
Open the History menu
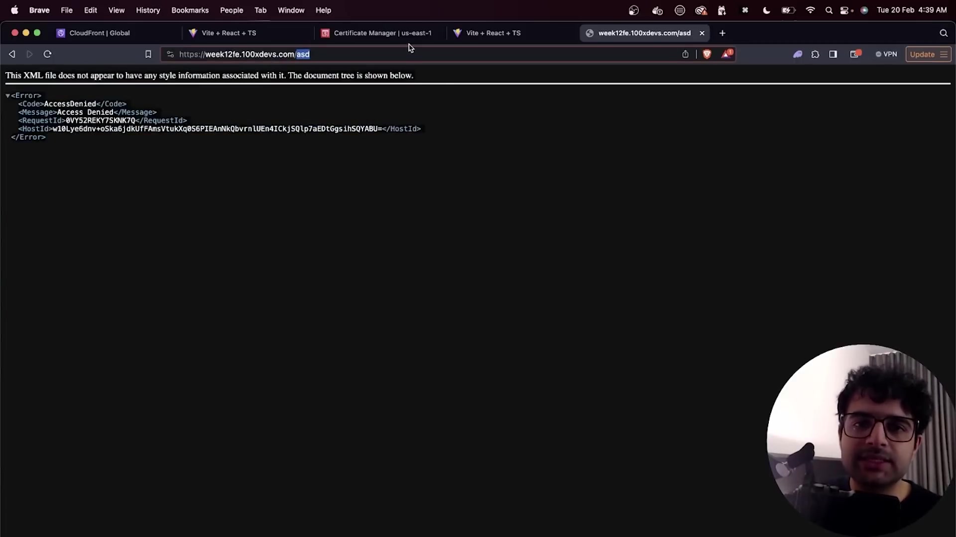[148, 10]
